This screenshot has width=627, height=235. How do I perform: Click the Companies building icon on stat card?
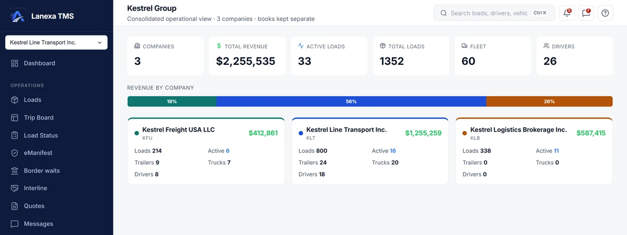[137, 46]
